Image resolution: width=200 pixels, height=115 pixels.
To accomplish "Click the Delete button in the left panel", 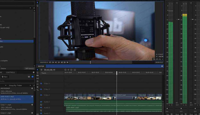I will coord(3,68).
